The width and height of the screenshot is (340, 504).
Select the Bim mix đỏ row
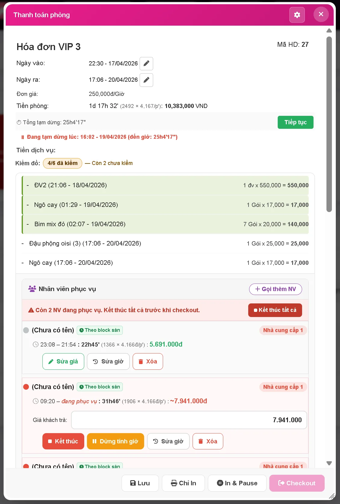(x=165, y=224)
